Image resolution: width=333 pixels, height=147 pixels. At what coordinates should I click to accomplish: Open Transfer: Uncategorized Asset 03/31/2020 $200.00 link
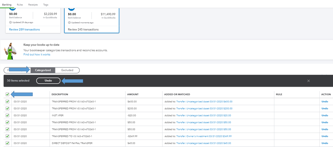pos(204,108)
